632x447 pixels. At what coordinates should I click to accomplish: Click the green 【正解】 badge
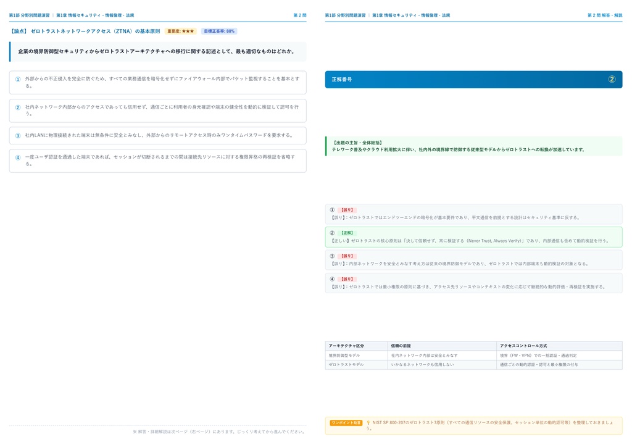pyautogui.click(x=347, y=233)
